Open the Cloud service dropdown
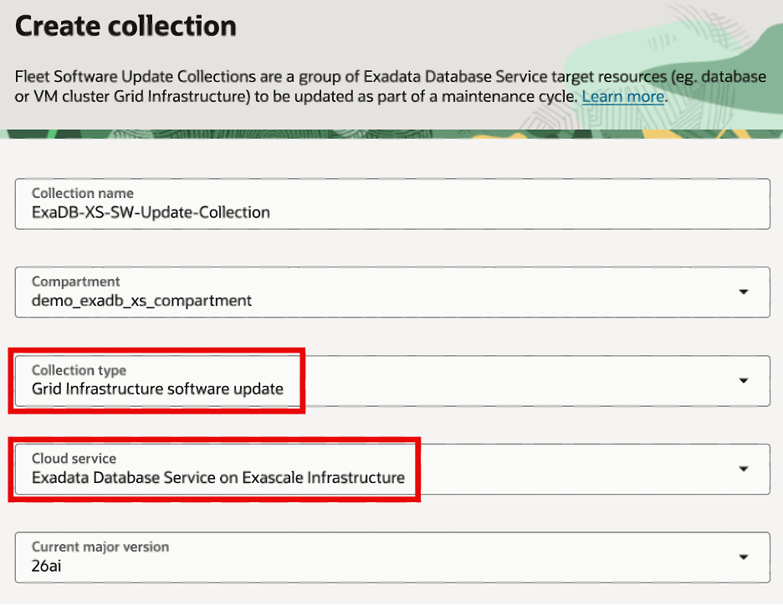This screenshot has height=605, width=783. pos(392,470)
